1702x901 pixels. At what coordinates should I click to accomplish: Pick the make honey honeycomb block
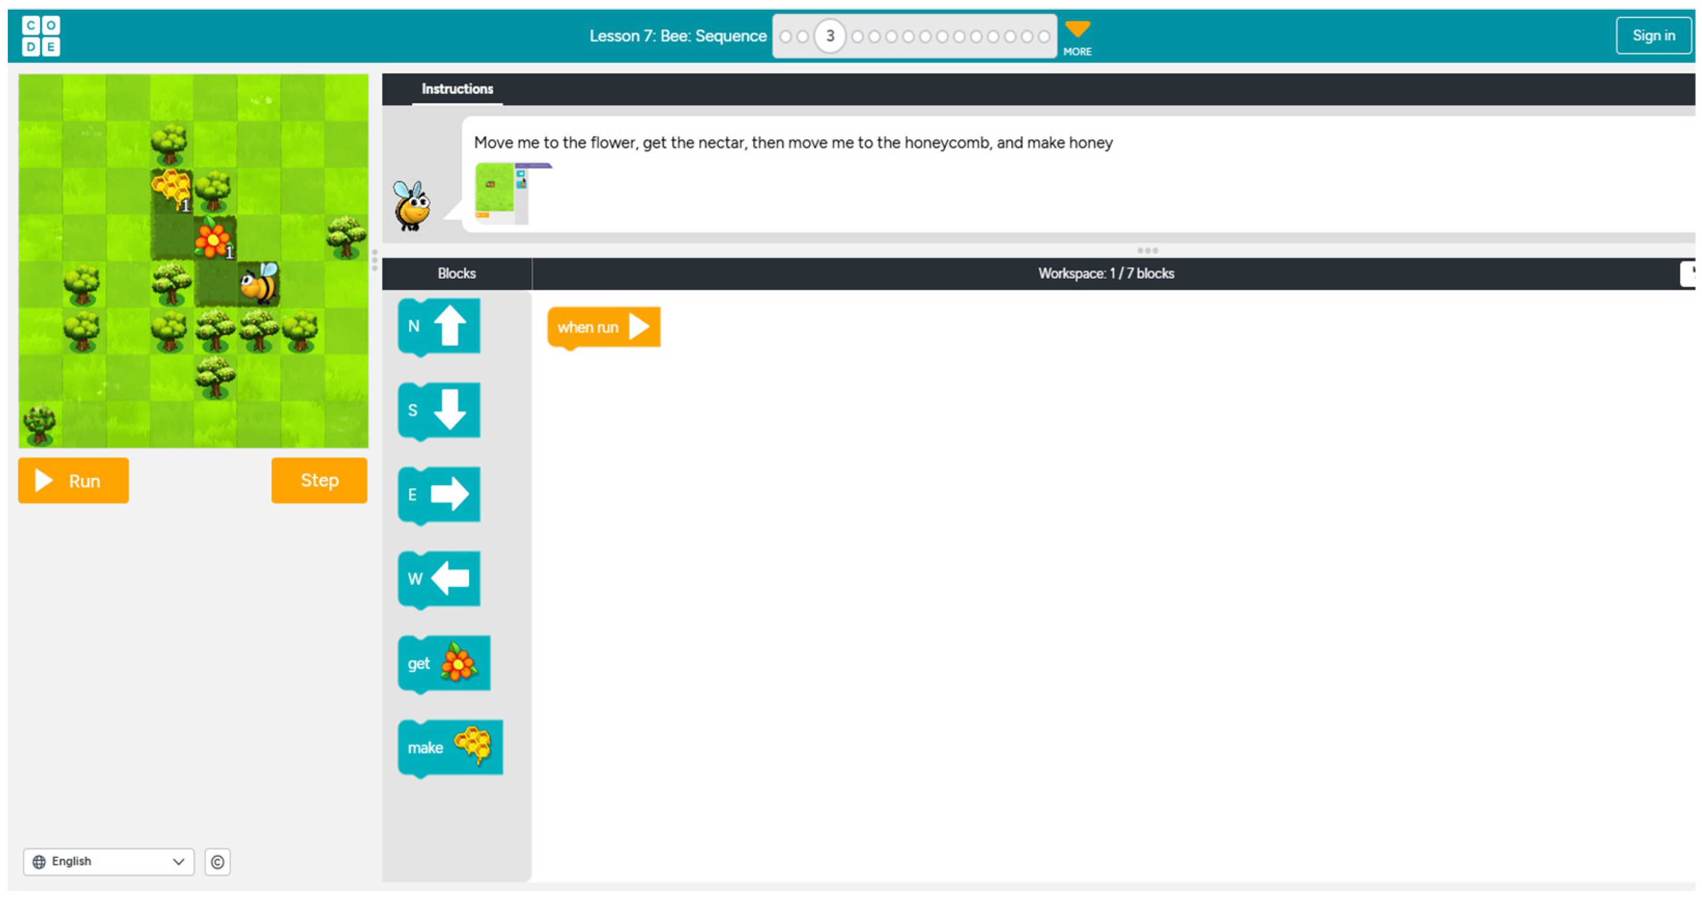(450, 748)
